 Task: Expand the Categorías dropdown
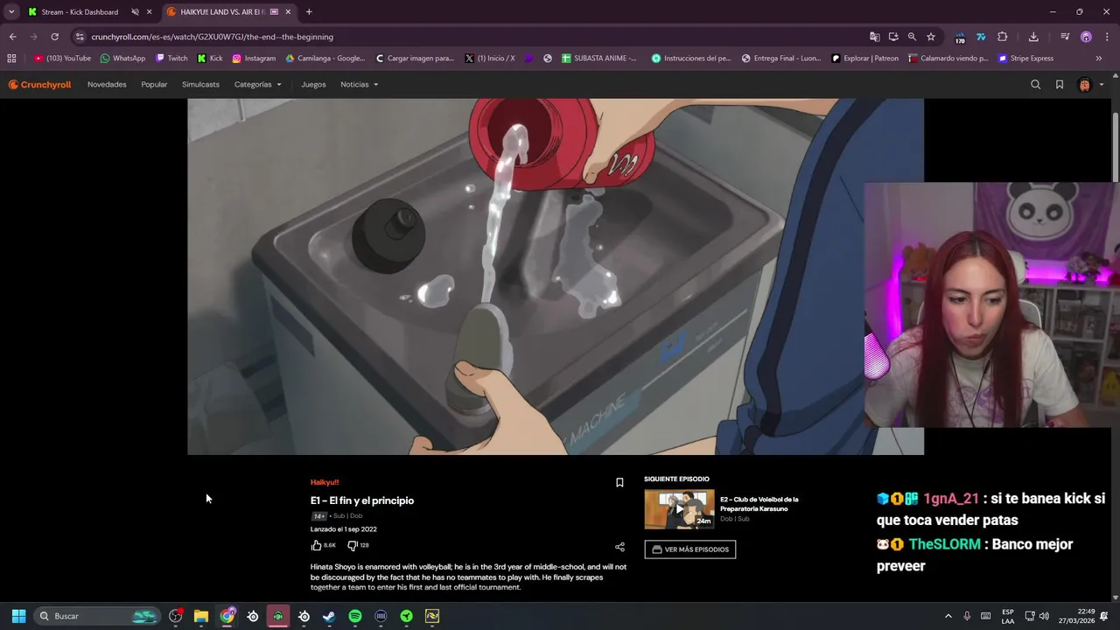click(x=257, y=85)
